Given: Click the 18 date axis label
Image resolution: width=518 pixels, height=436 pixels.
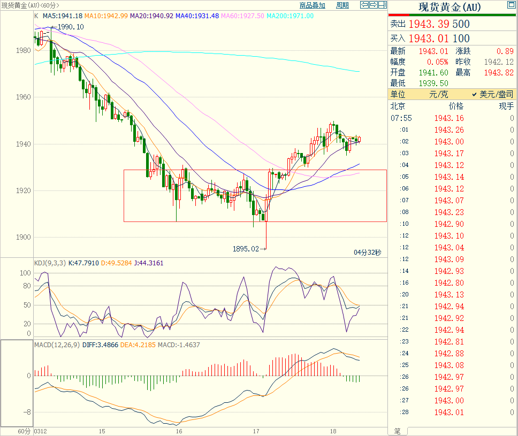Looking at the screenshot, I should pyautogui.click(x=333, y=431).
